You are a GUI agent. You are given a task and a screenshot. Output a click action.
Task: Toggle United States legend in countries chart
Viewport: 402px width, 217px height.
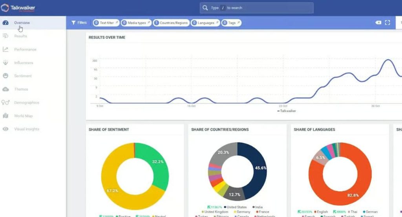tap(237, 207)
